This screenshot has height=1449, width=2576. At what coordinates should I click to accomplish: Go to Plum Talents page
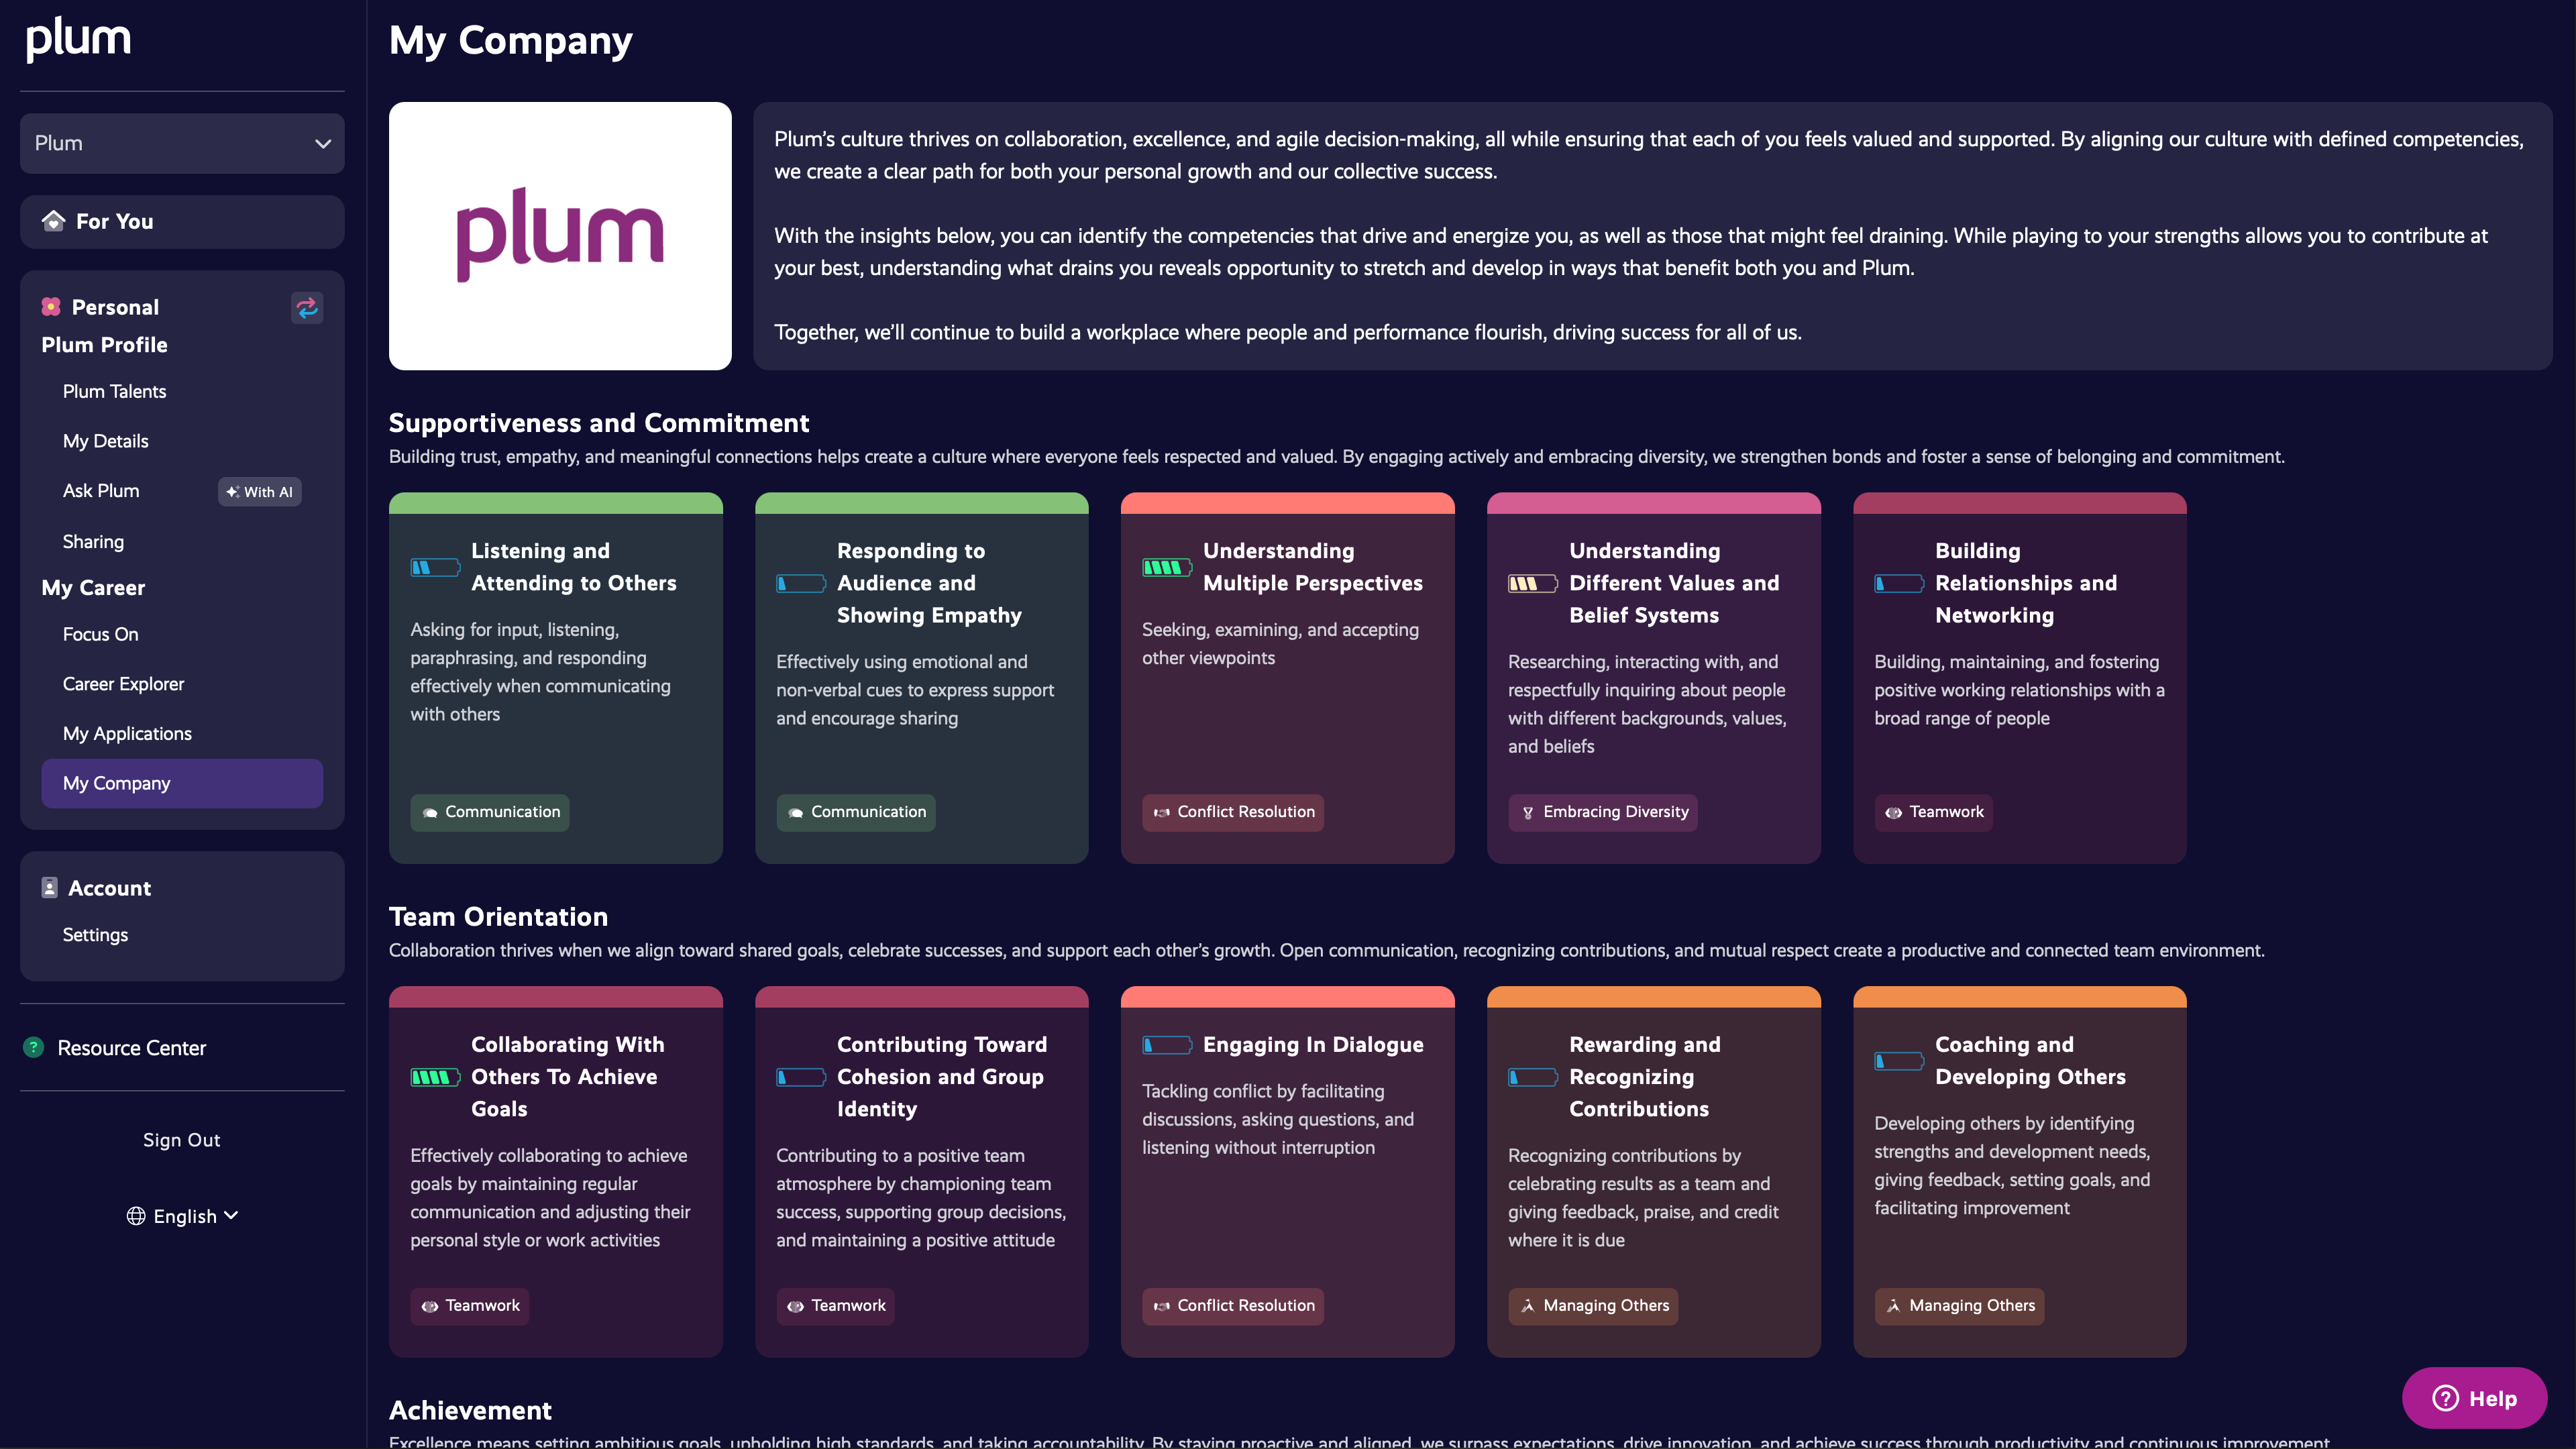[114, 391]
